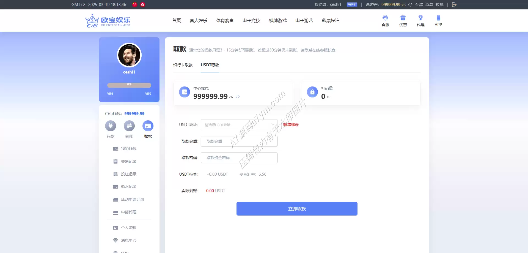Click the sidebar 中心钱包 value 999999.99
The image size is (528, 253).
(134, 114)
